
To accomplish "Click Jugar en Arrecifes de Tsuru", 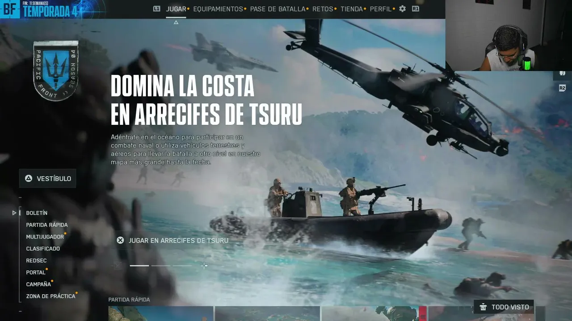I will [178, 240].
